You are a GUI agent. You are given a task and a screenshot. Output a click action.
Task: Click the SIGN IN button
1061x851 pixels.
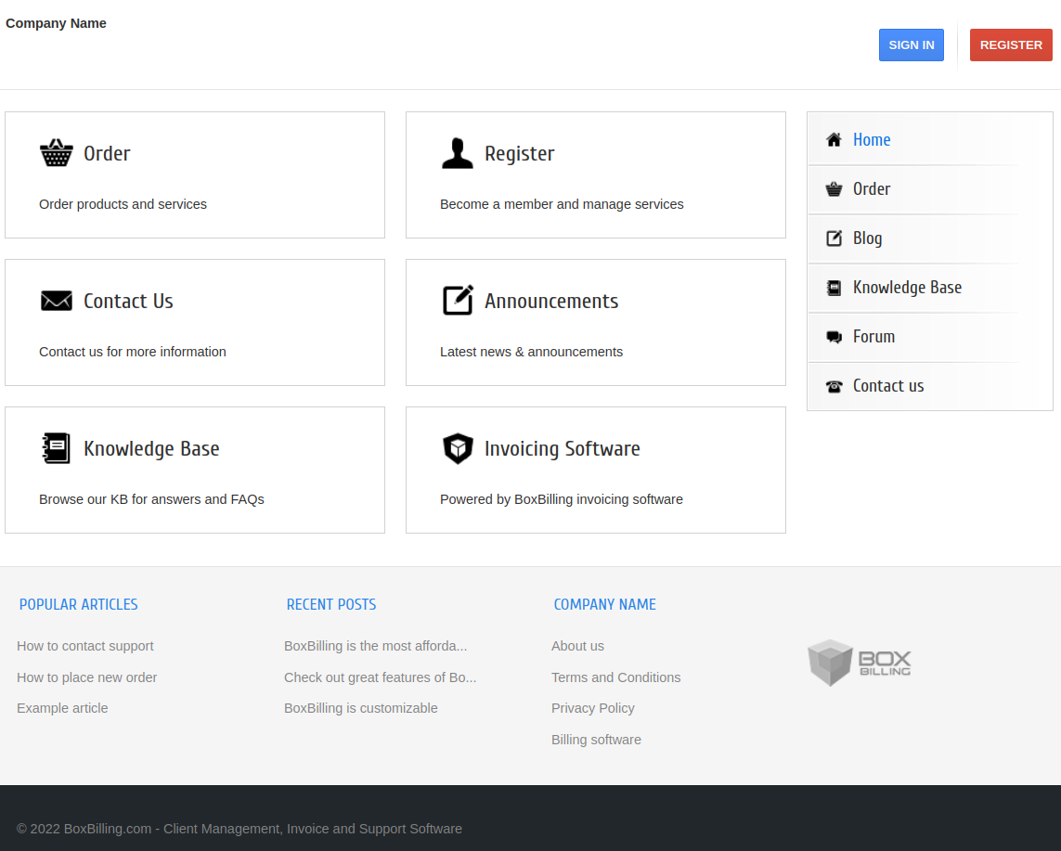tap(911, 45)
